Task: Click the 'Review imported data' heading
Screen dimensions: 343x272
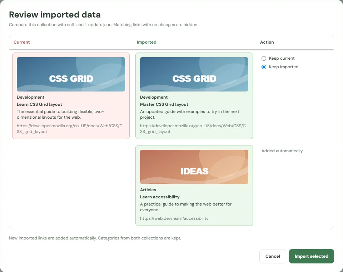Action: click(55, 15)
